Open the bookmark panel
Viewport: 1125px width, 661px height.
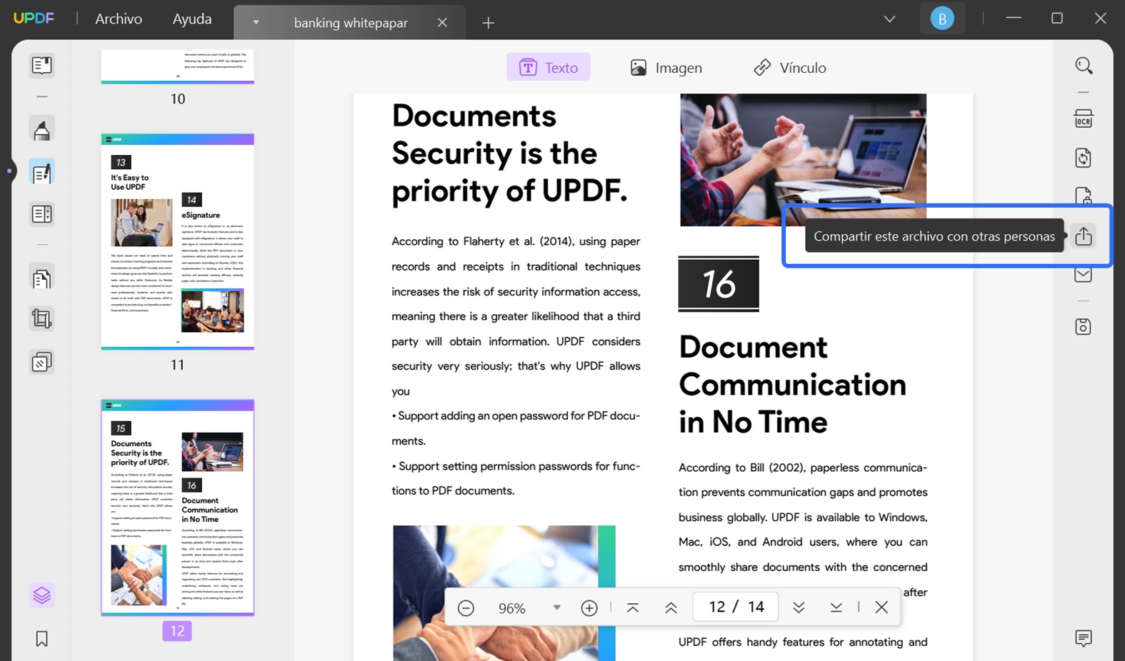click(x=41, y=639)
